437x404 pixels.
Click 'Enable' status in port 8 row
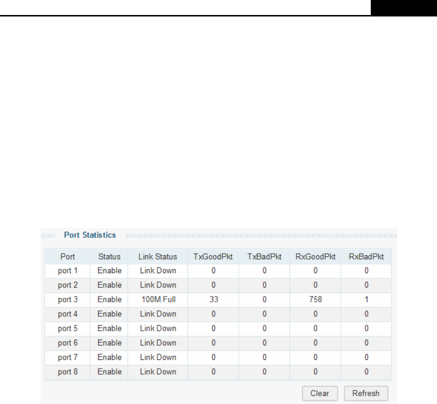pos(109,372)
